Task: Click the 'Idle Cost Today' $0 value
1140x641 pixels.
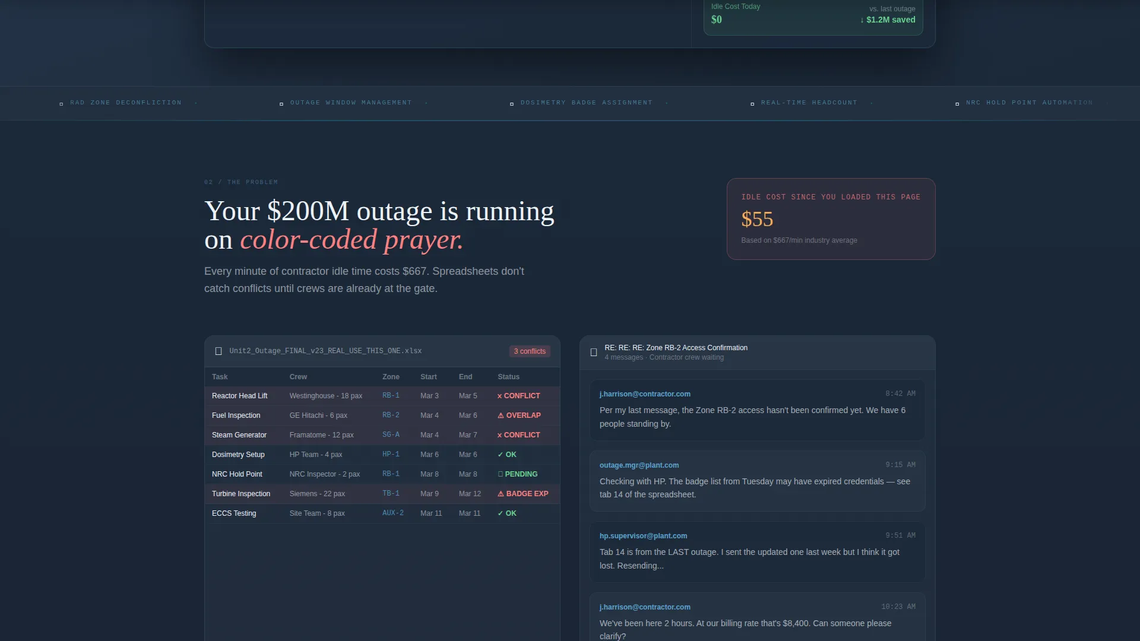Action: [x=717, y=20]
